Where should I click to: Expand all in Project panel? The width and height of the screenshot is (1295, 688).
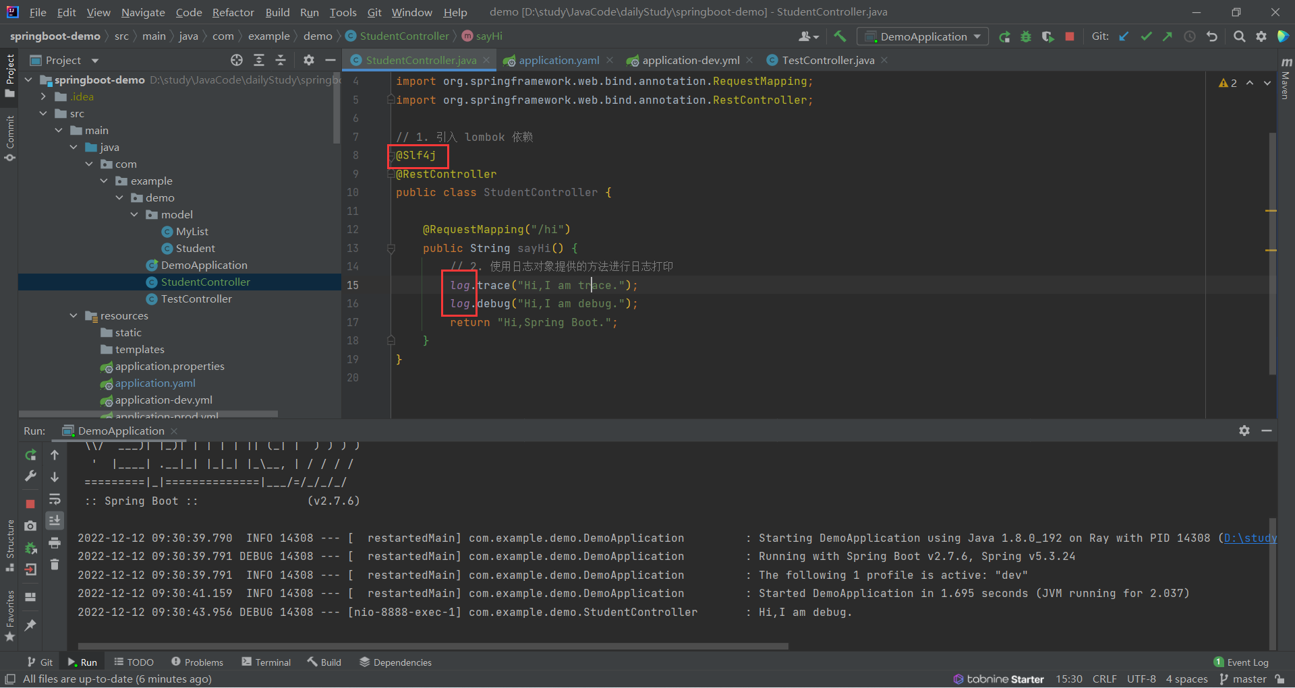click(259, 60)
